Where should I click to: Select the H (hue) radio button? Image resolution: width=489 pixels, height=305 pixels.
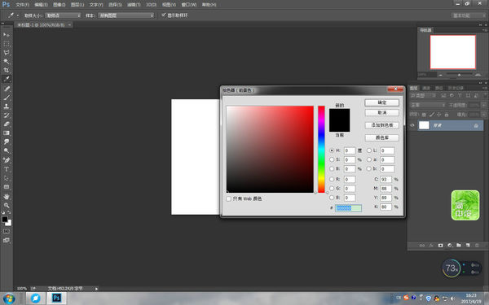pyautogui.click(x=332, y=150)
